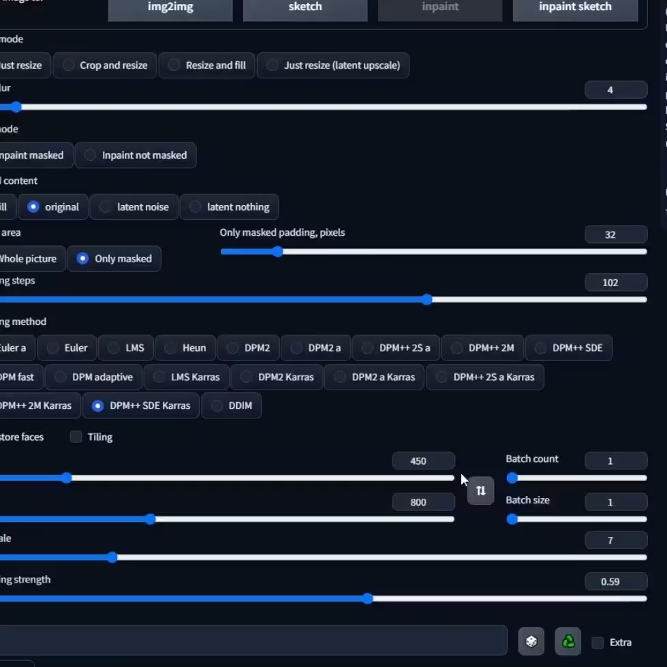
Task: Click the dice random seed icon
Action: (531, 641)
